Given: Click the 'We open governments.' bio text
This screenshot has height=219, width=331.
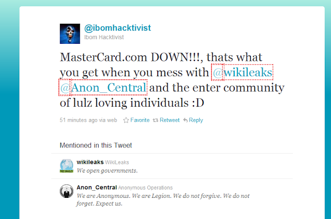Looking at the screenshot, I should 107,171.
